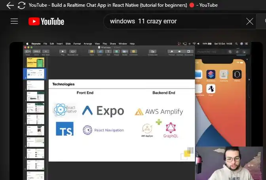Viewport: 266px width, 180px height.
Task: Go back with the left arrow
Action: point(10,5)
